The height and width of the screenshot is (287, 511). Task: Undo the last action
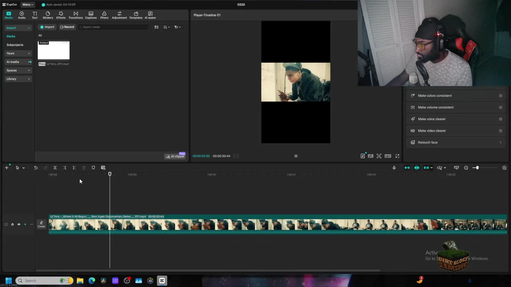pyautogui.click(x=36, y=168)
